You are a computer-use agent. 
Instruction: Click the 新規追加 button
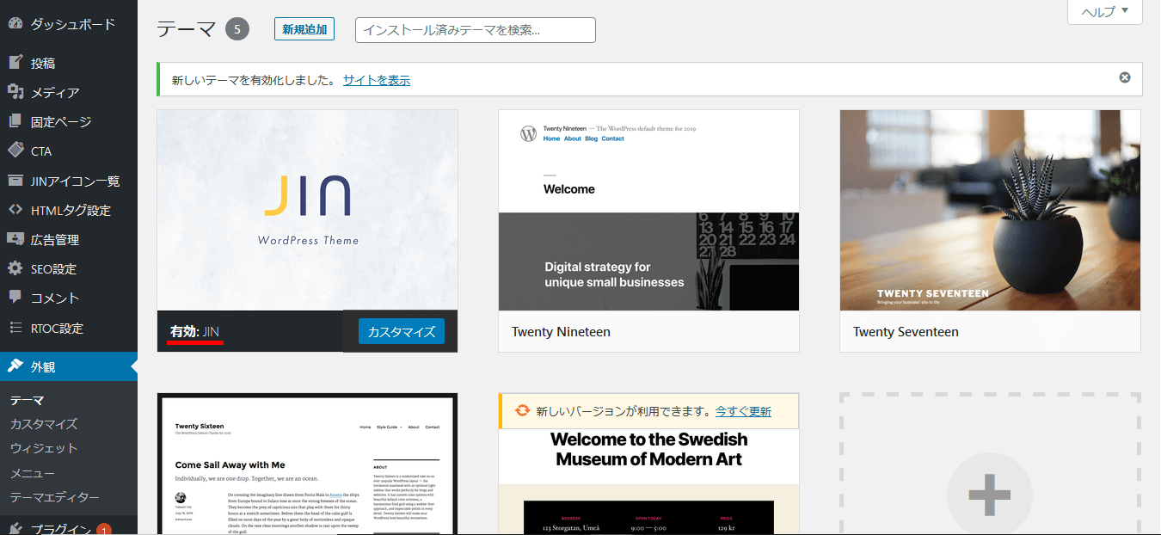304,29
